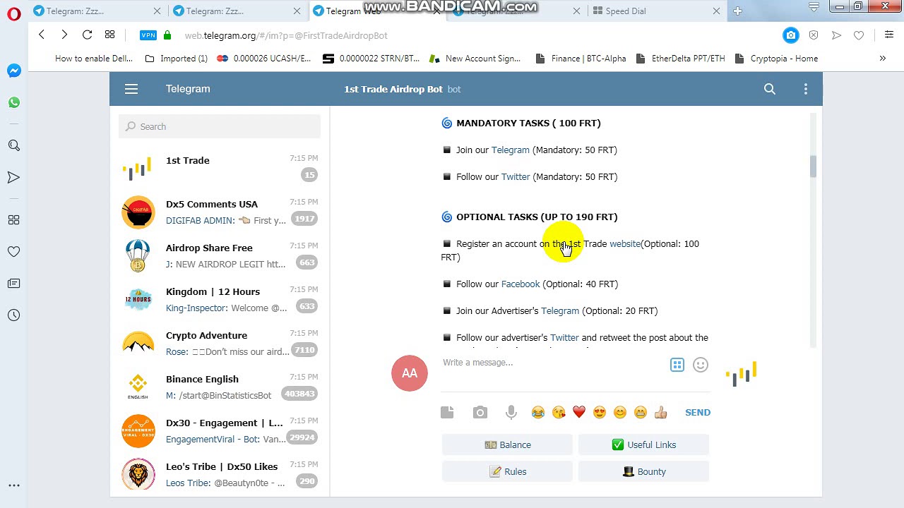This screenshot has width=904, height=508.
Task: Reload the current page
Action: 87,35
